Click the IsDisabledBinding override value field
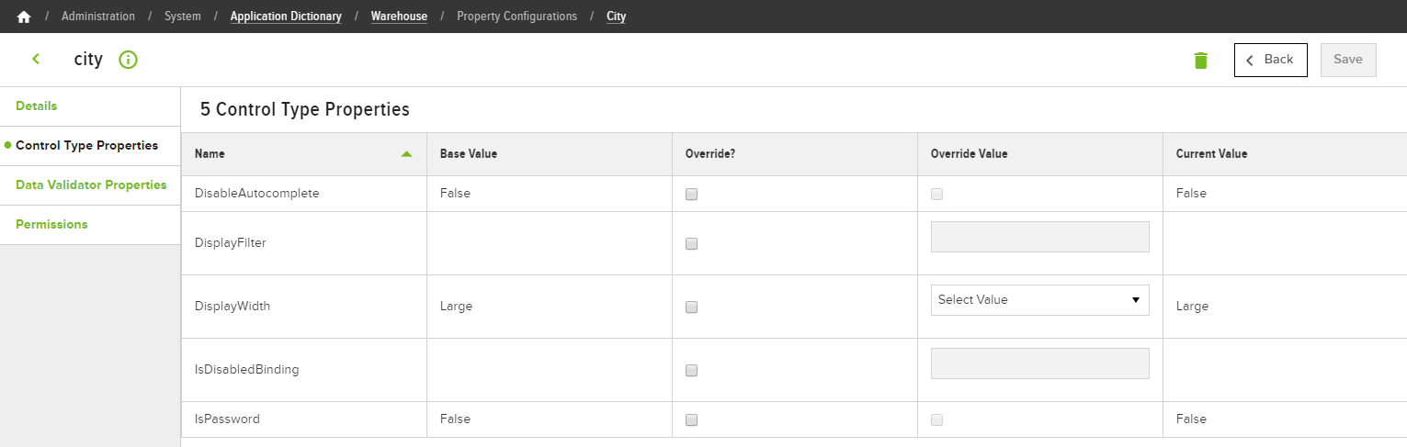Image resolution: width=1407 pixels, height=447 pixels. click(x=1039, y=363)
